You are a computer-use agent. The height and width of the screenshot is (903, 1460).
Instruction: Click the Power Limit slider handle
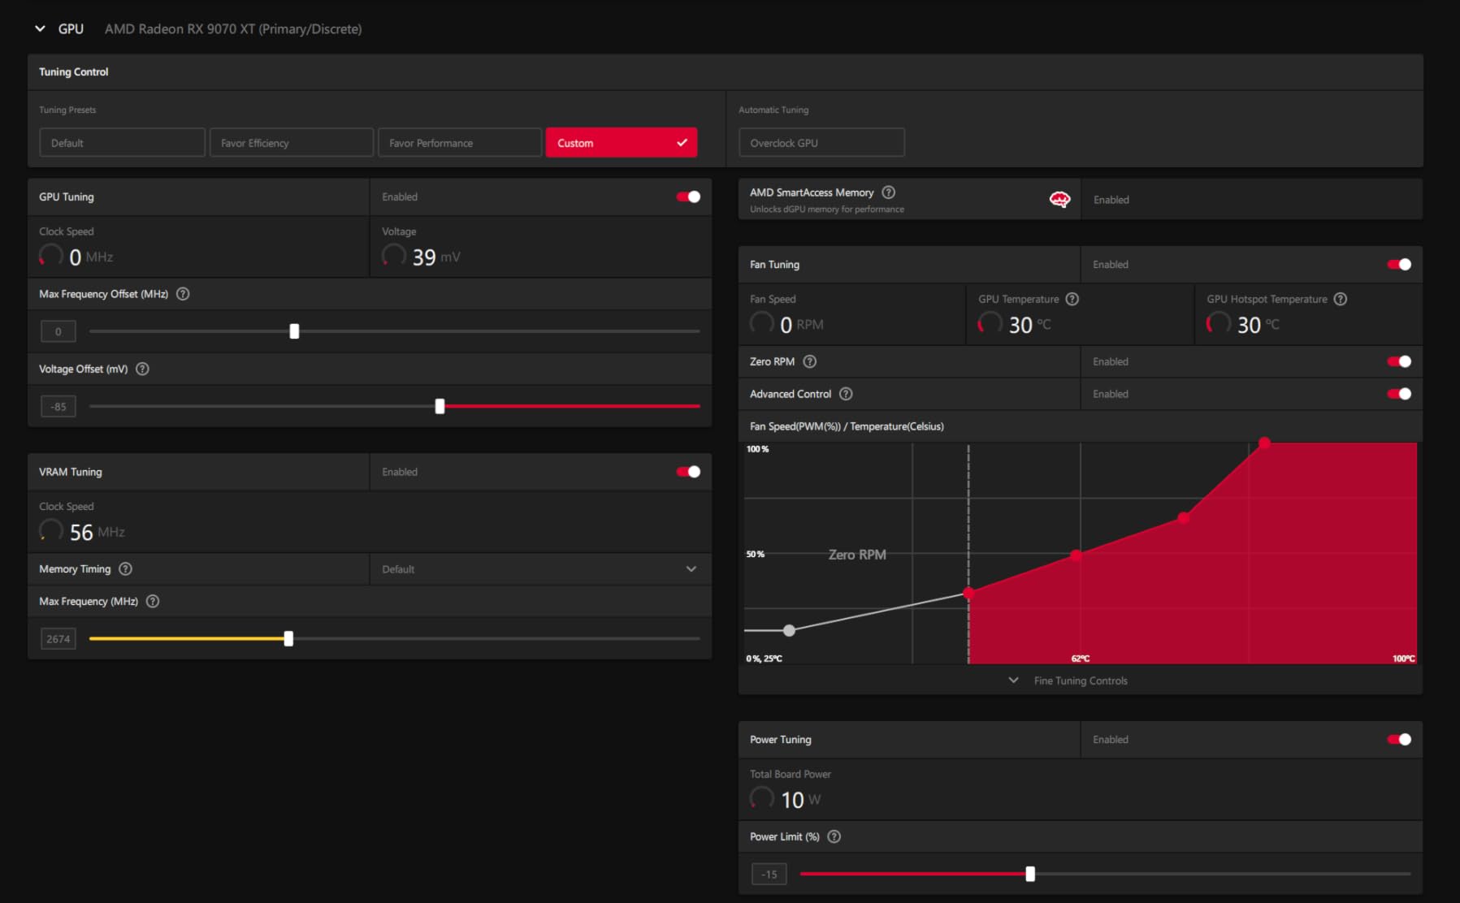pos(1030,874)
